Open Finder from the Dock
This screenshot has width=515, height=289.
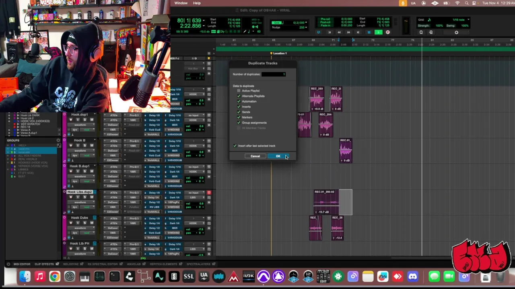(x=25, y=277)
